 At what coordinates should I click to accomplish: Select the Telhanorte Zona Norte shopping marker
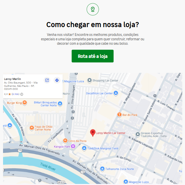click(x=102, y=169)
